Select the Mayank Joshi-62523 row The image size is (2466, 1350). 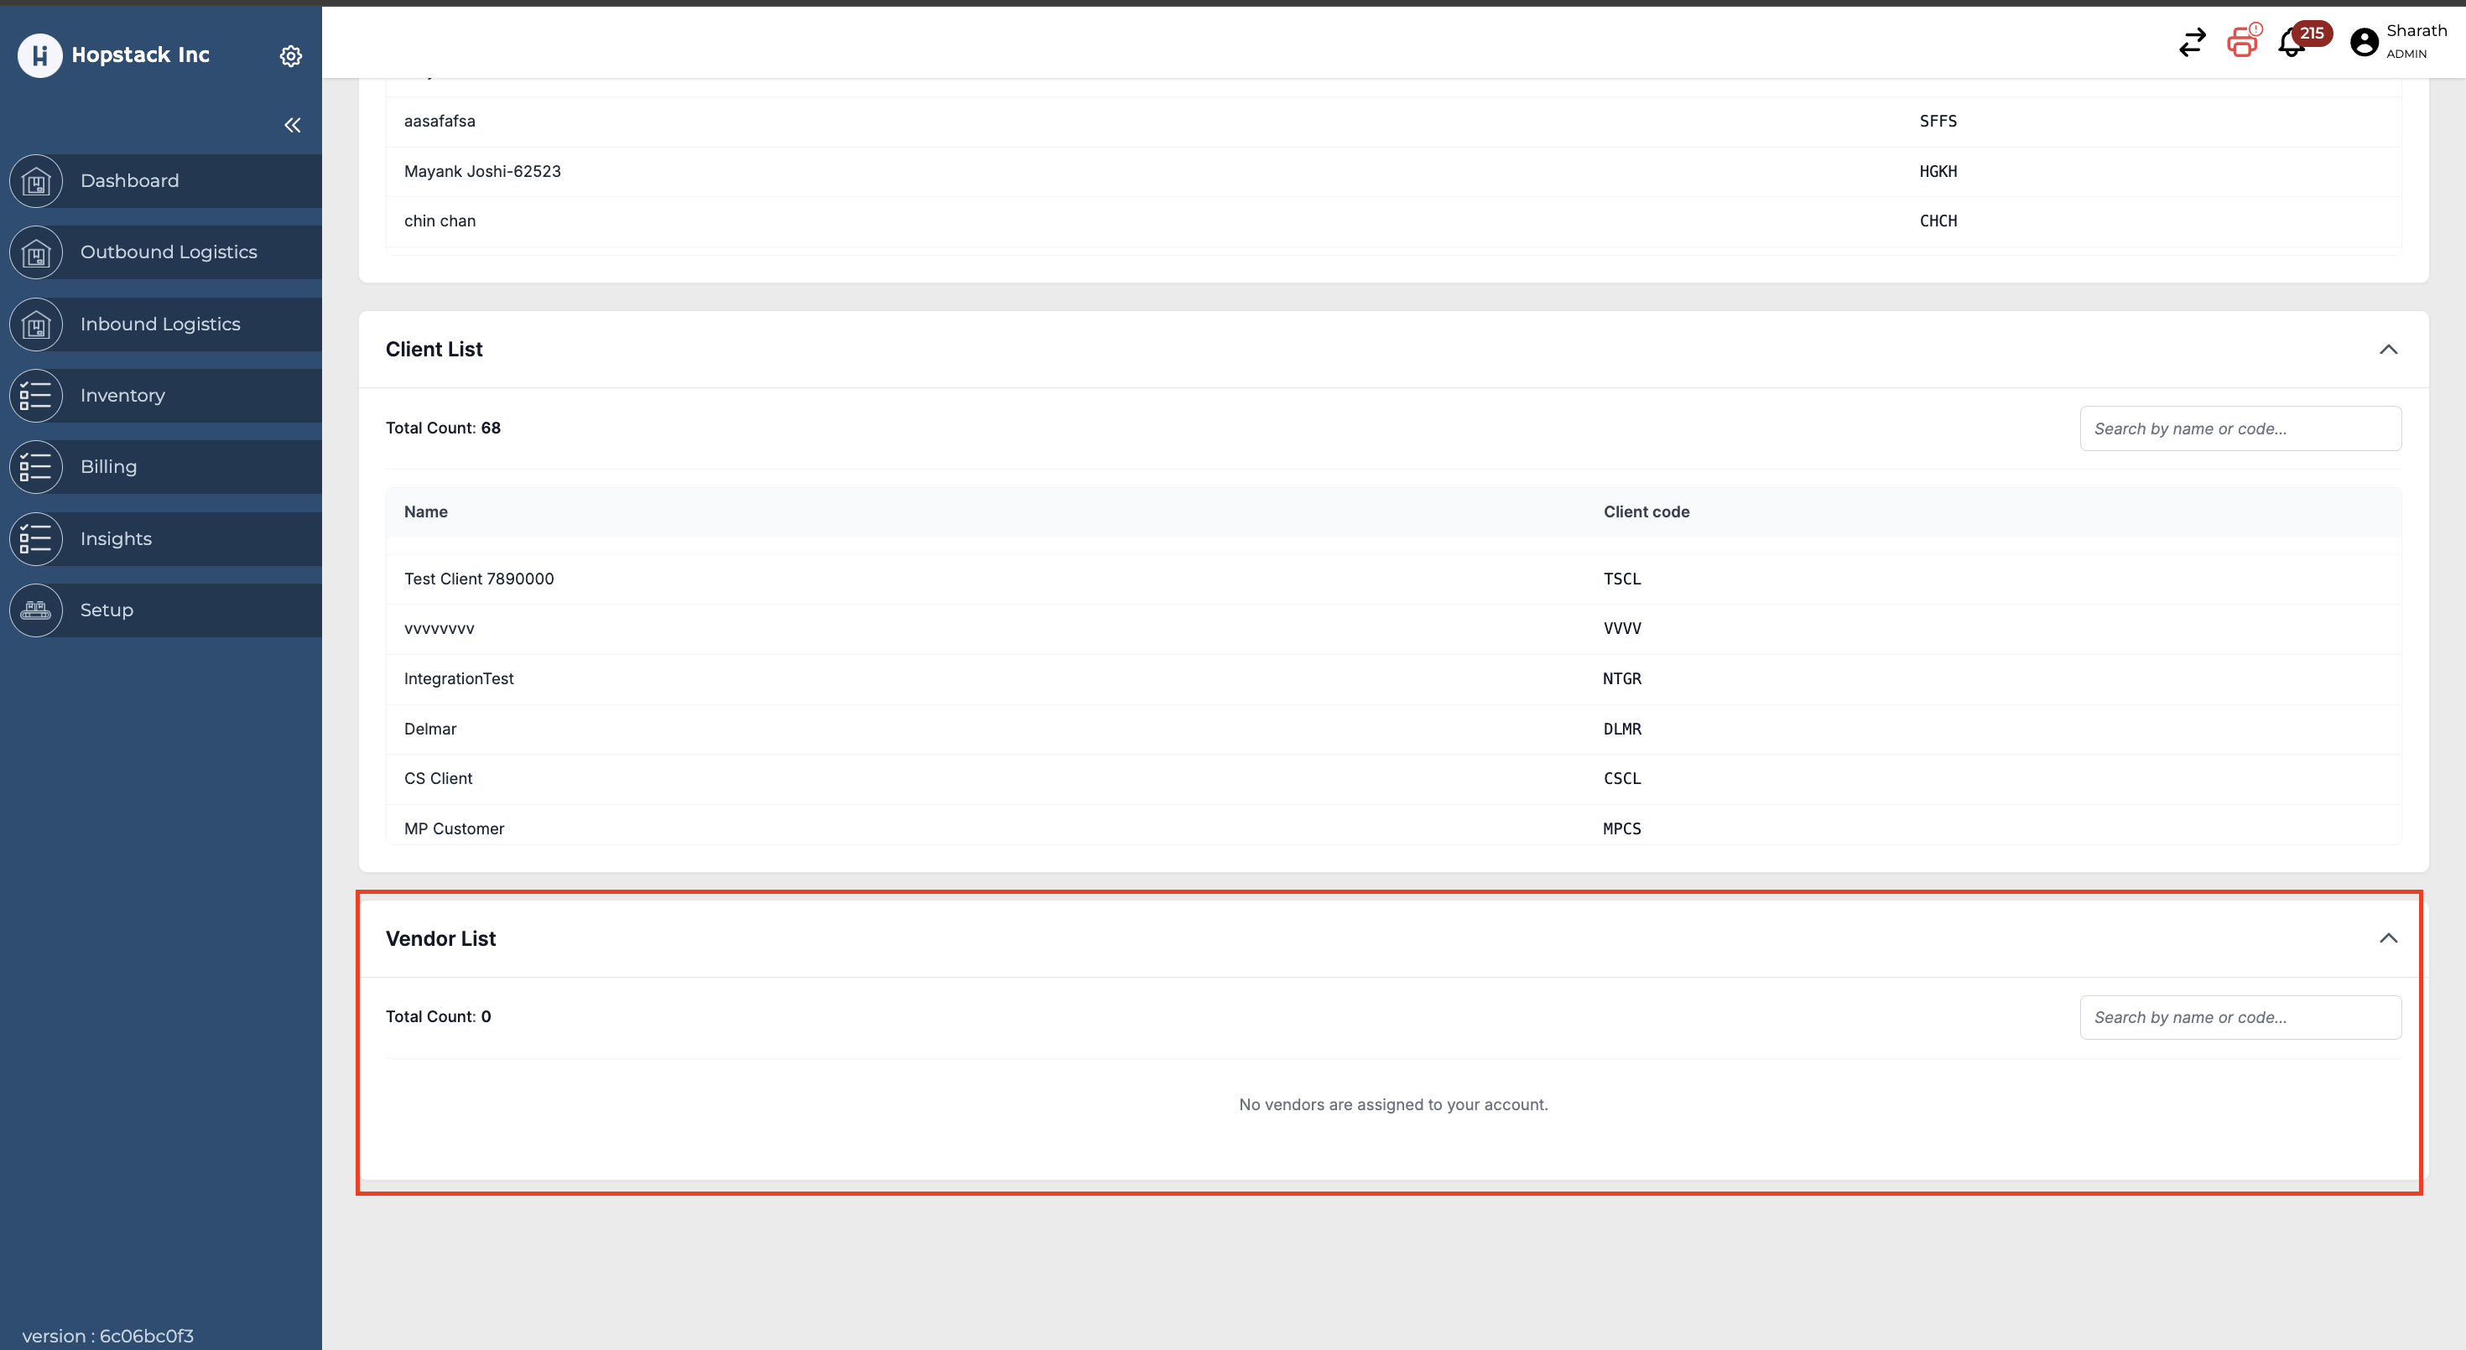[1394, 171]
